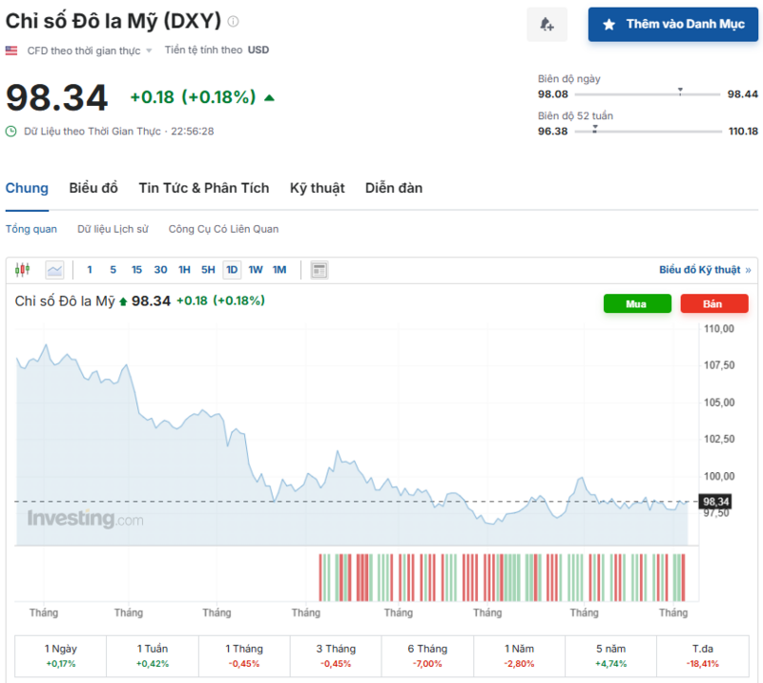This screenshot has height=683, width=763.
Task: Open chart settings icon beside 1M
Action: pos(318,270)
